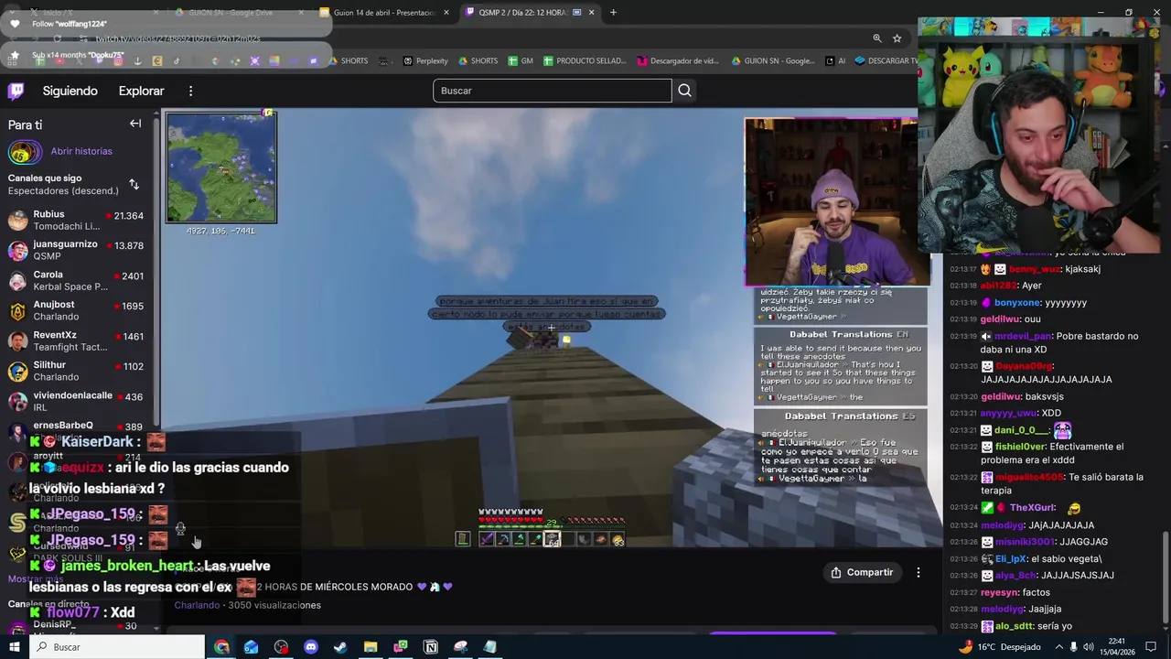The image size is (1171, 659).
Task: Open the DESCARGAR TV bookmark
Action: (x=886, y=61)
